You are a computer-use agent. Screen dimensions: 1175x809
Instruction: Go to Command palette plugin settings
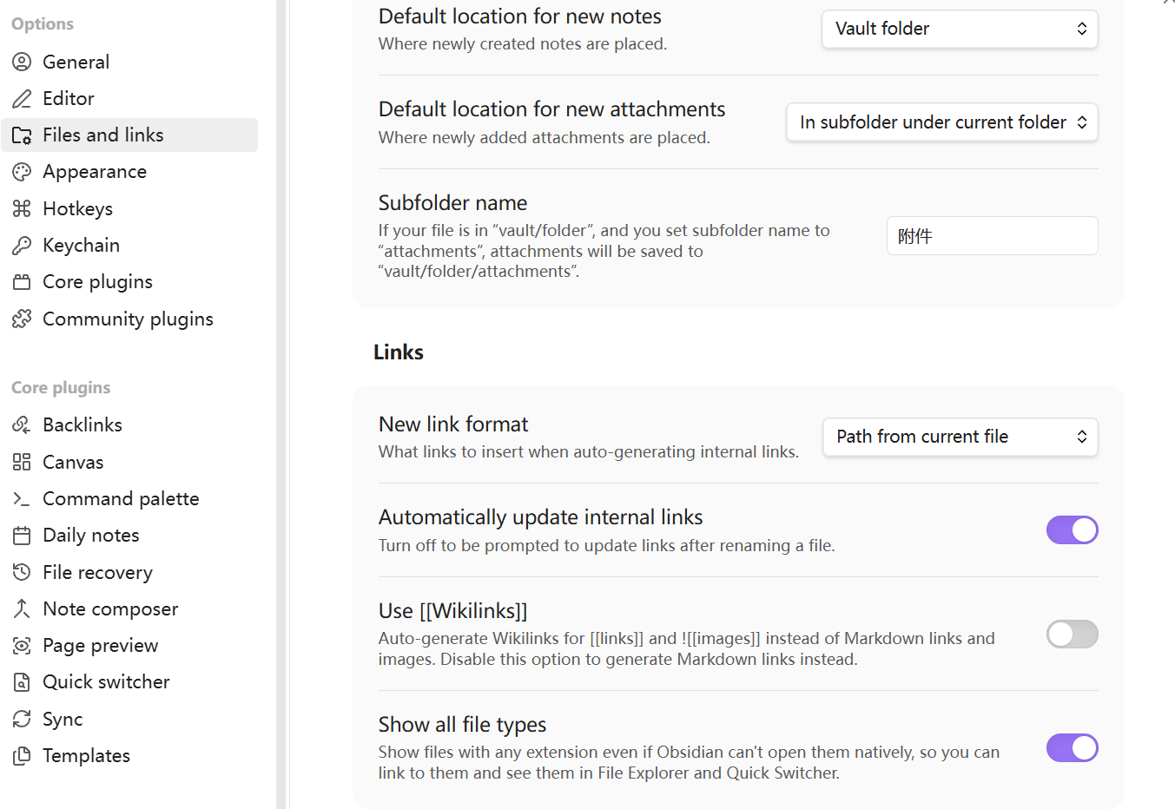pyautogui.click(x=121, y=499)
